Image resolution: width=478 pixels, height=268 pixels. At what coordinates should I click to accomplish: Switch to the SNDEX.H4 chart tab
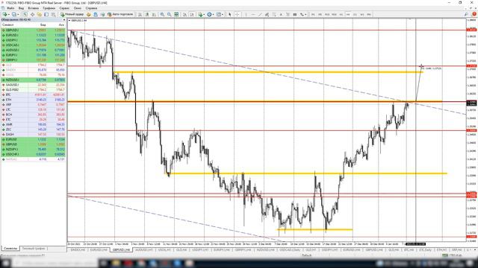click(x=78, y=250)
